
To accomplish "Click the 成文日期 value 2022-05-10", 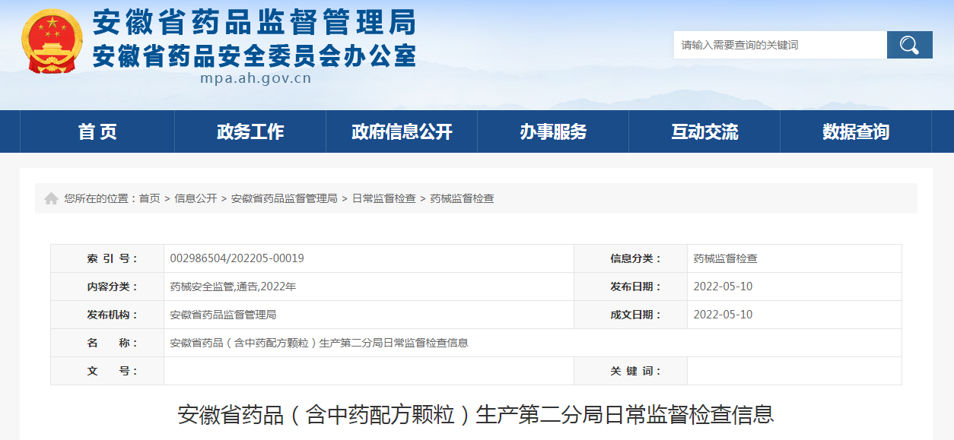I will pos(723,315).
